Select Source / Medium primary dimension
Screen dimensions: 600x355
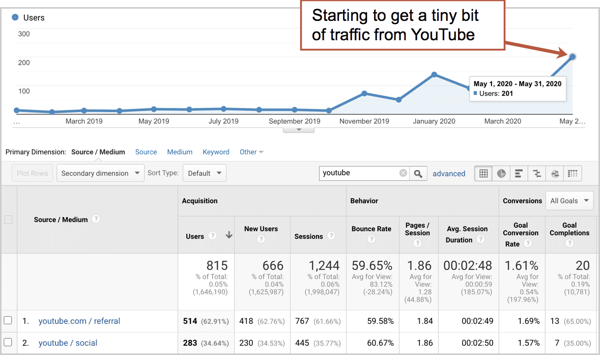(x=98, y=152)
